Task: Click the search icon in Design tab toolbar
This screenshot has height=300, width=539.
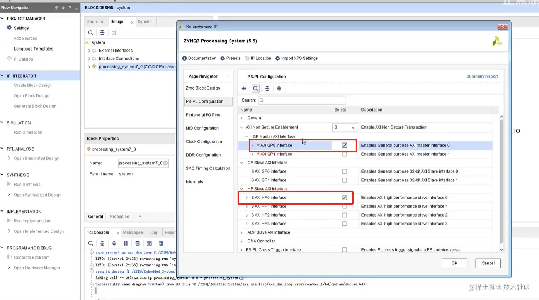Action: [90, 33]
